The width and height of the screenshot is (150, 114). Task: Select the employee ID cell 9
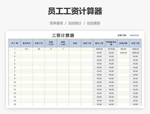[x=15, y=79]
